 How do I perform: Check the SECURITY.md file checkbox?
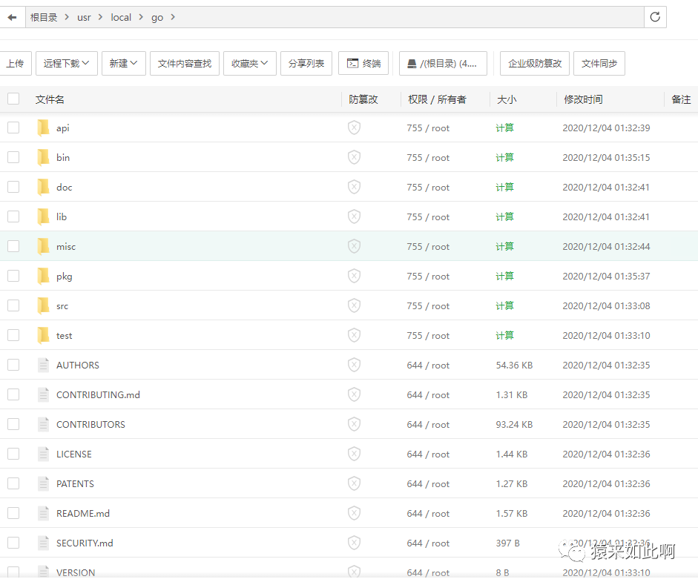13,543
